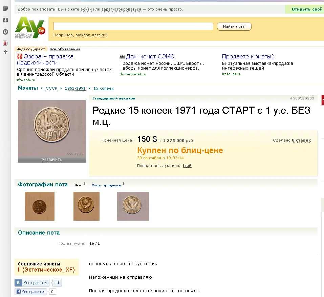Switch to the 'Фото продавца' tab

[106, 185]
